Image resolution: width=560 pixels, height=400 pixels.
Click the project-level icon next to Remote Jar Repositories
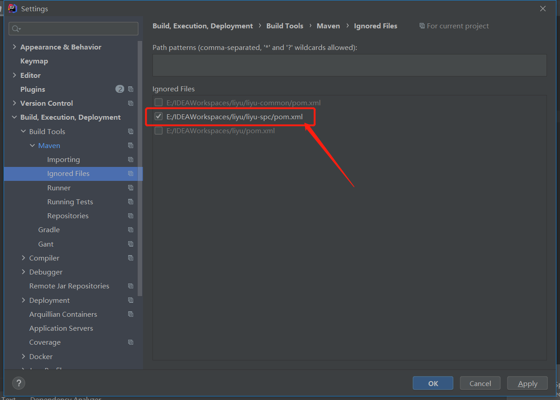(x=130, y=286)
